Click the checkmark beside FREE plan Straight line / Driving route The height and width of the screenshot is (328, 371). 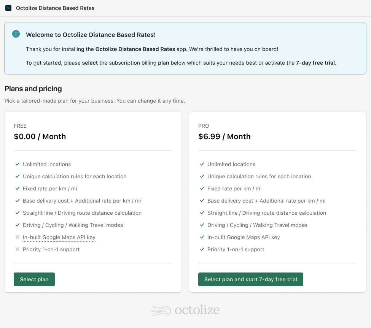pos(17,213)
